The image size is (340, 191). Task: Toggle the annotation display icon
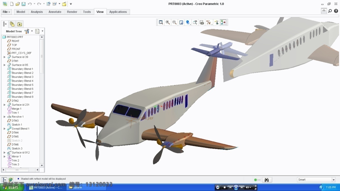tap(216, 22)
